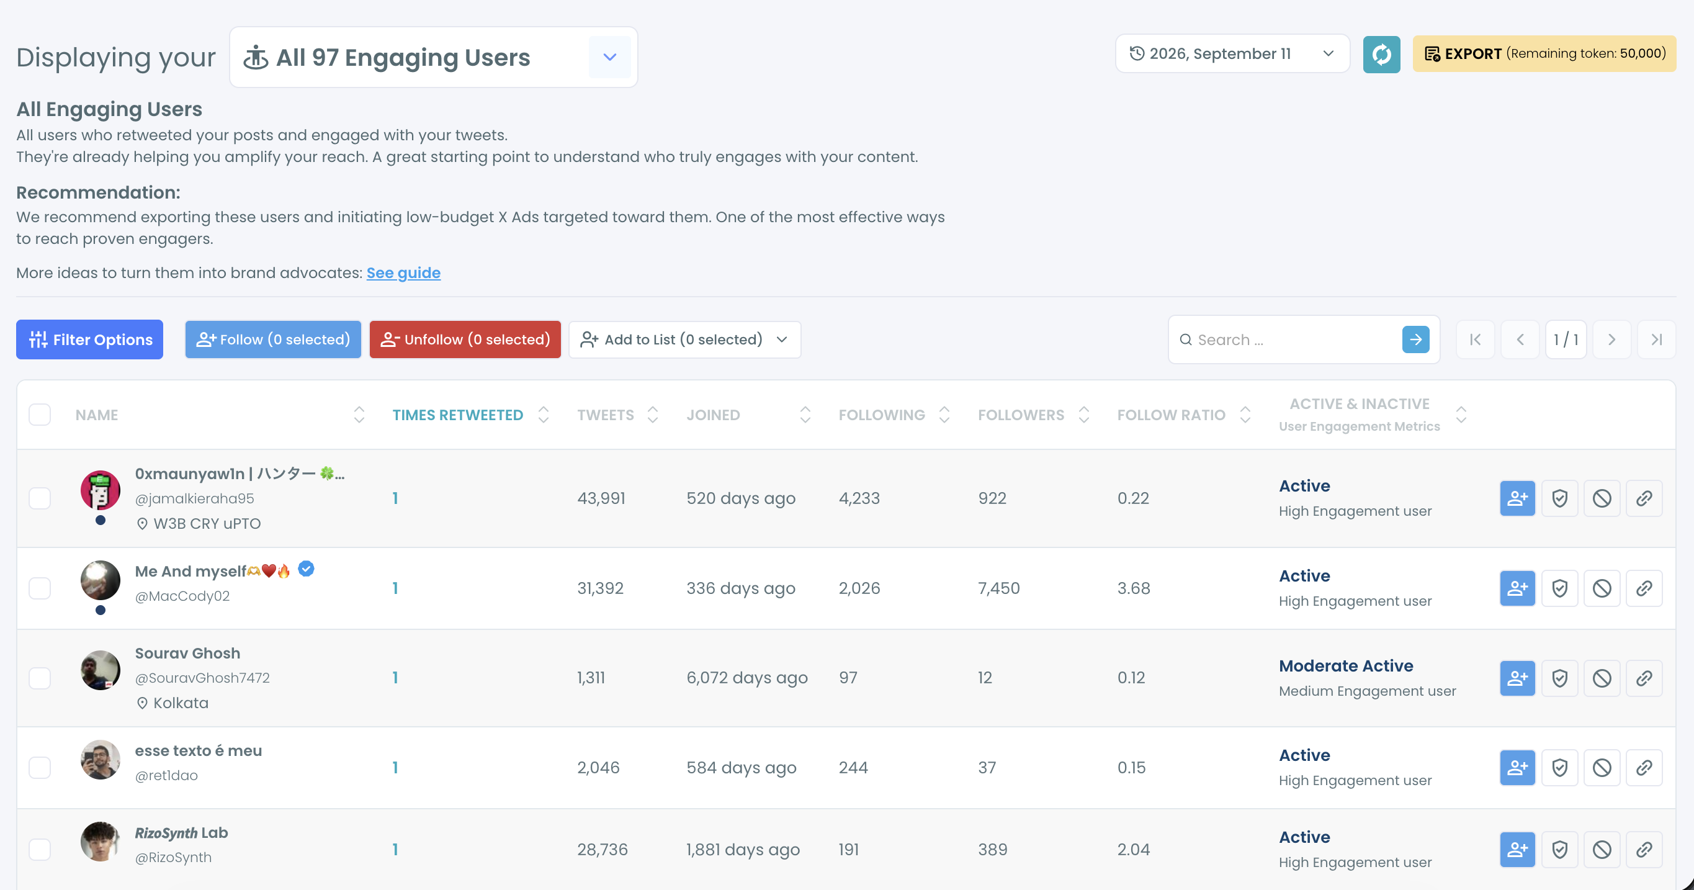Submit search with the blue arrow icon

coord(1415,339)
